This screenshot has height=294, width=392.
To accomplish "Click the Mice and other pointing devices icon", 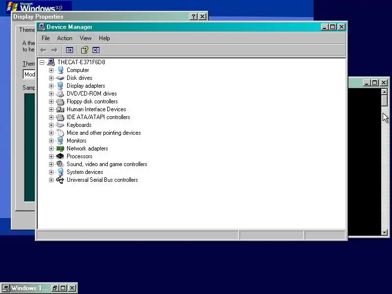I will tap(60, 133).
